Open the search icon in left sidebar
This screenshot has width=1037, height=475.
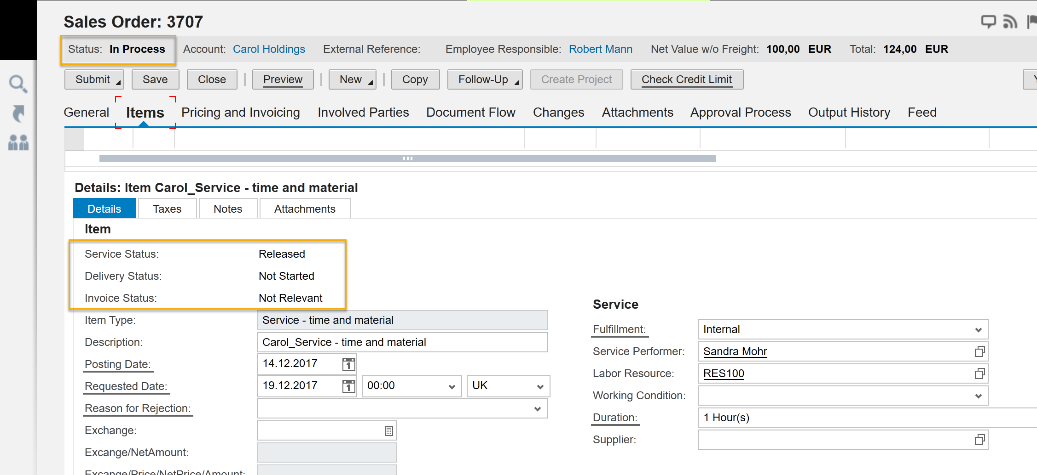click(18, 84)
